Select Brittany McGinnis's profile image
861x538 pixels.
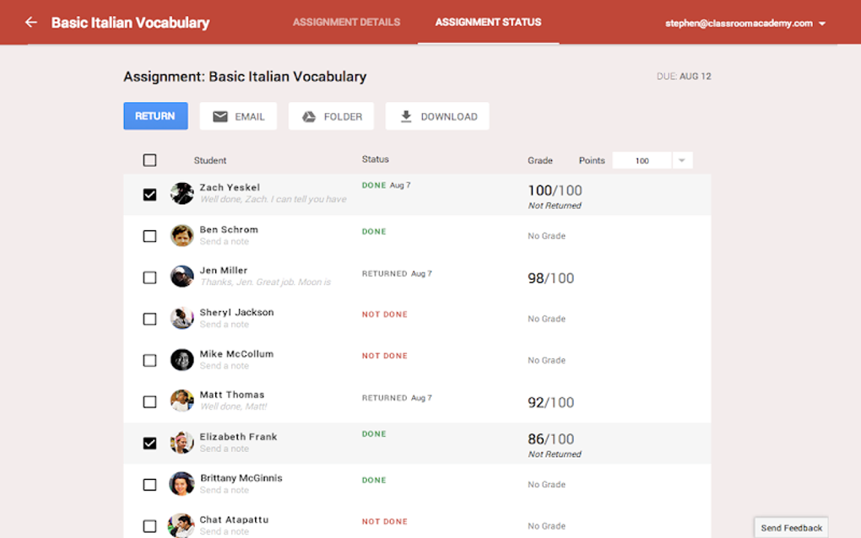(181, 484)
